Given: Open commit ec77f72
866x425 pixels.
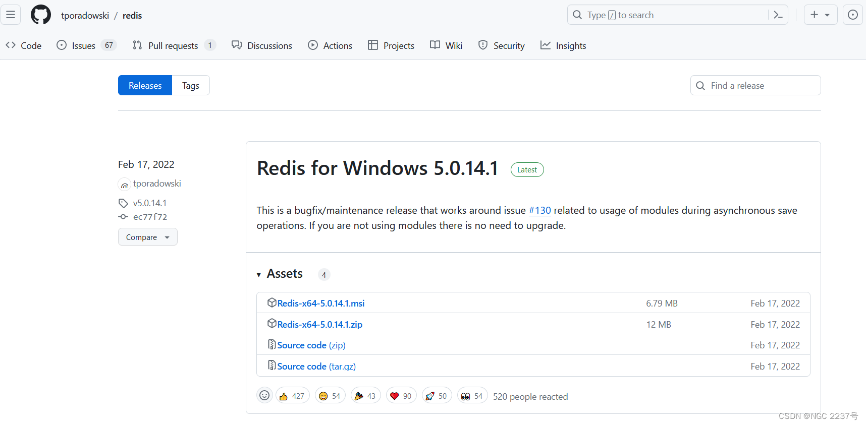Looking at the screenshot, I should (150, 217).
